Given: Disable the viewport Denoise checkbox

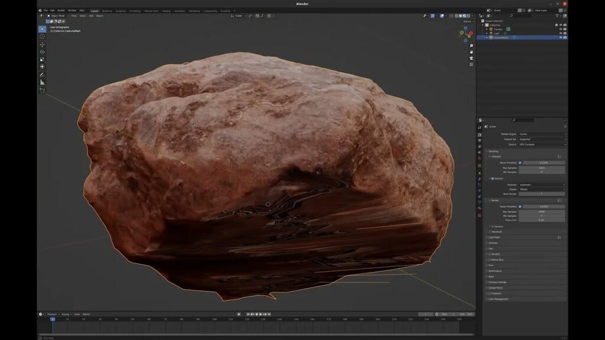Looking at the screenshot, I should pos(493,178).
